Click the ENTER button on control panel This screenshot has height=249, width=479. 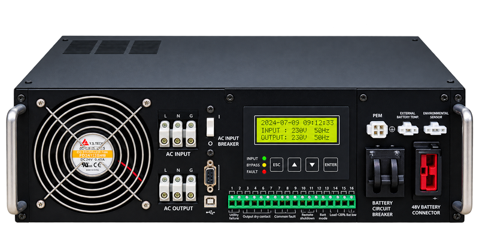[331, 165]
